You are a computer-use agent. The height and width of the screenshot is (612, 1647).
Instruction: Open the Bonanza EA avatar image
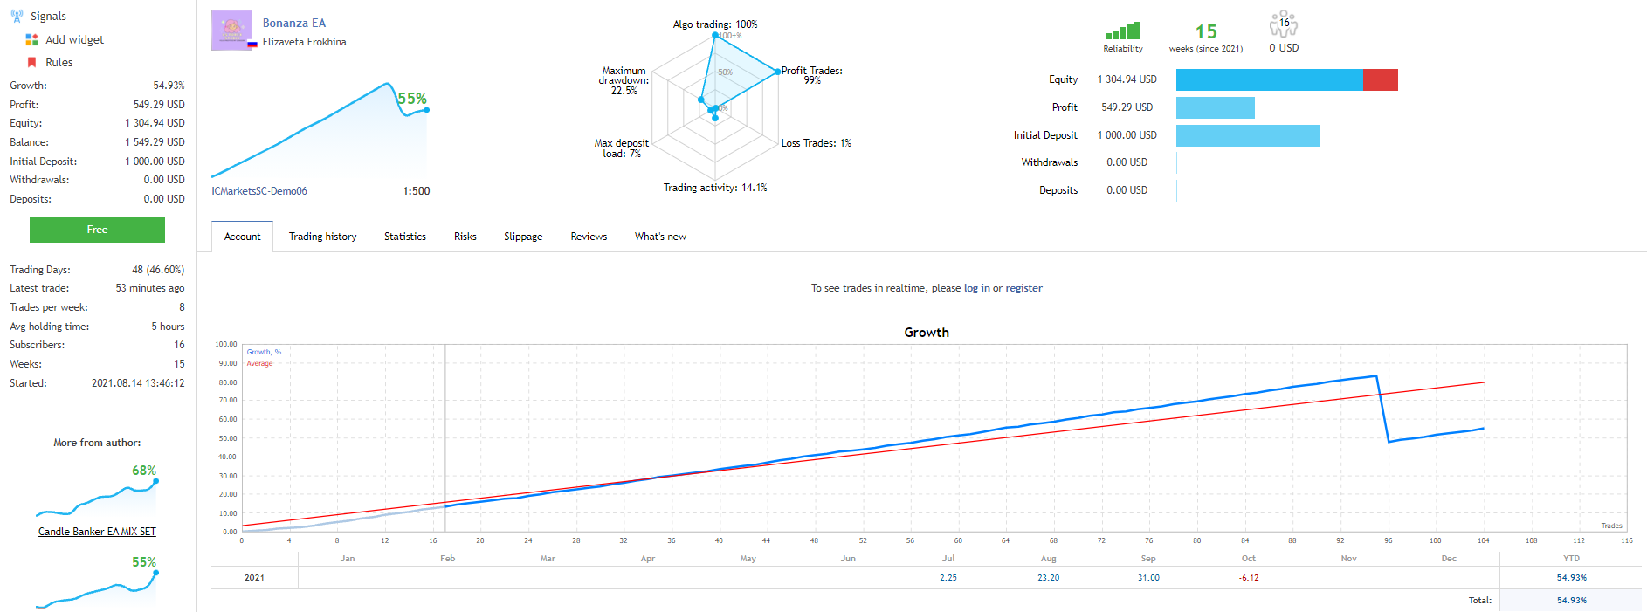pyautogui.click(x=231, y=30)
